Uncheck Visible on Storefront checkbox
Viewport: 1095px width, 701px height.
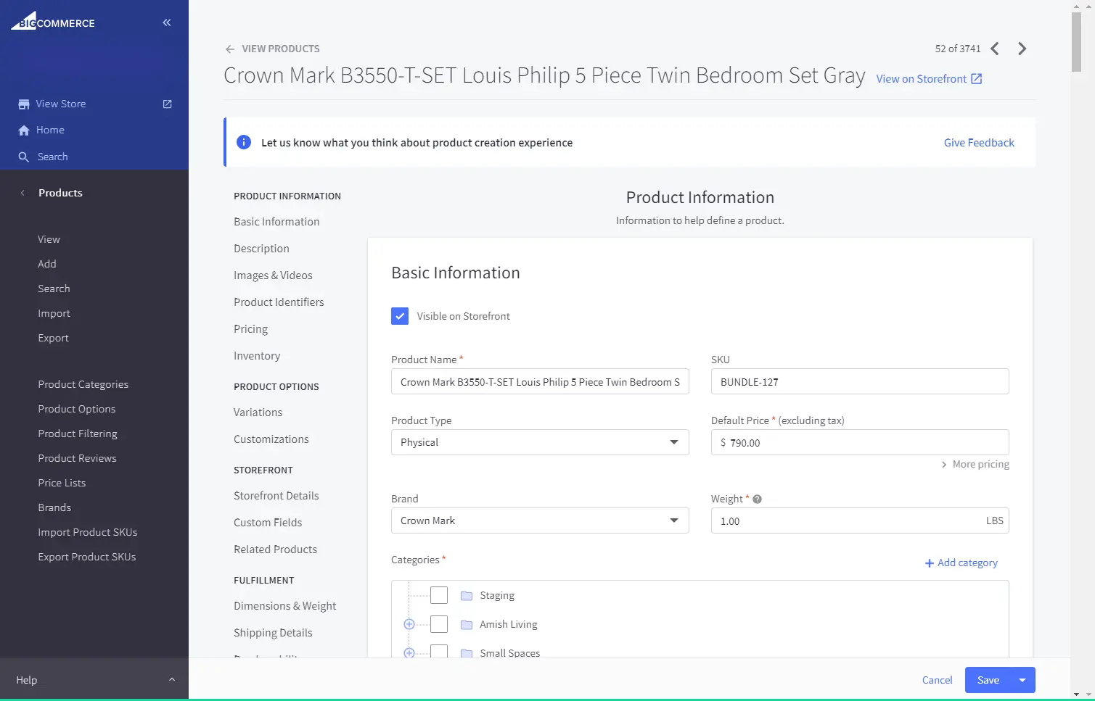click(400, 316)
